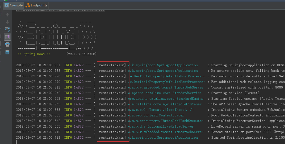Click timestamp '2019-03-07 10:21:02.542'
Screen dimensions: 285x144
pos(38,121)
